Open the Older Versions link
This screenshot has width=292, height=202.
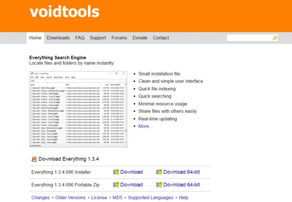[70, 197]
